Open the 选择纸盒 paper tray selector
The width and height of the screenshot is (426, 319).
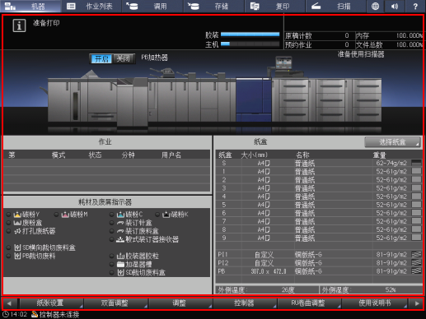(392, 142)
